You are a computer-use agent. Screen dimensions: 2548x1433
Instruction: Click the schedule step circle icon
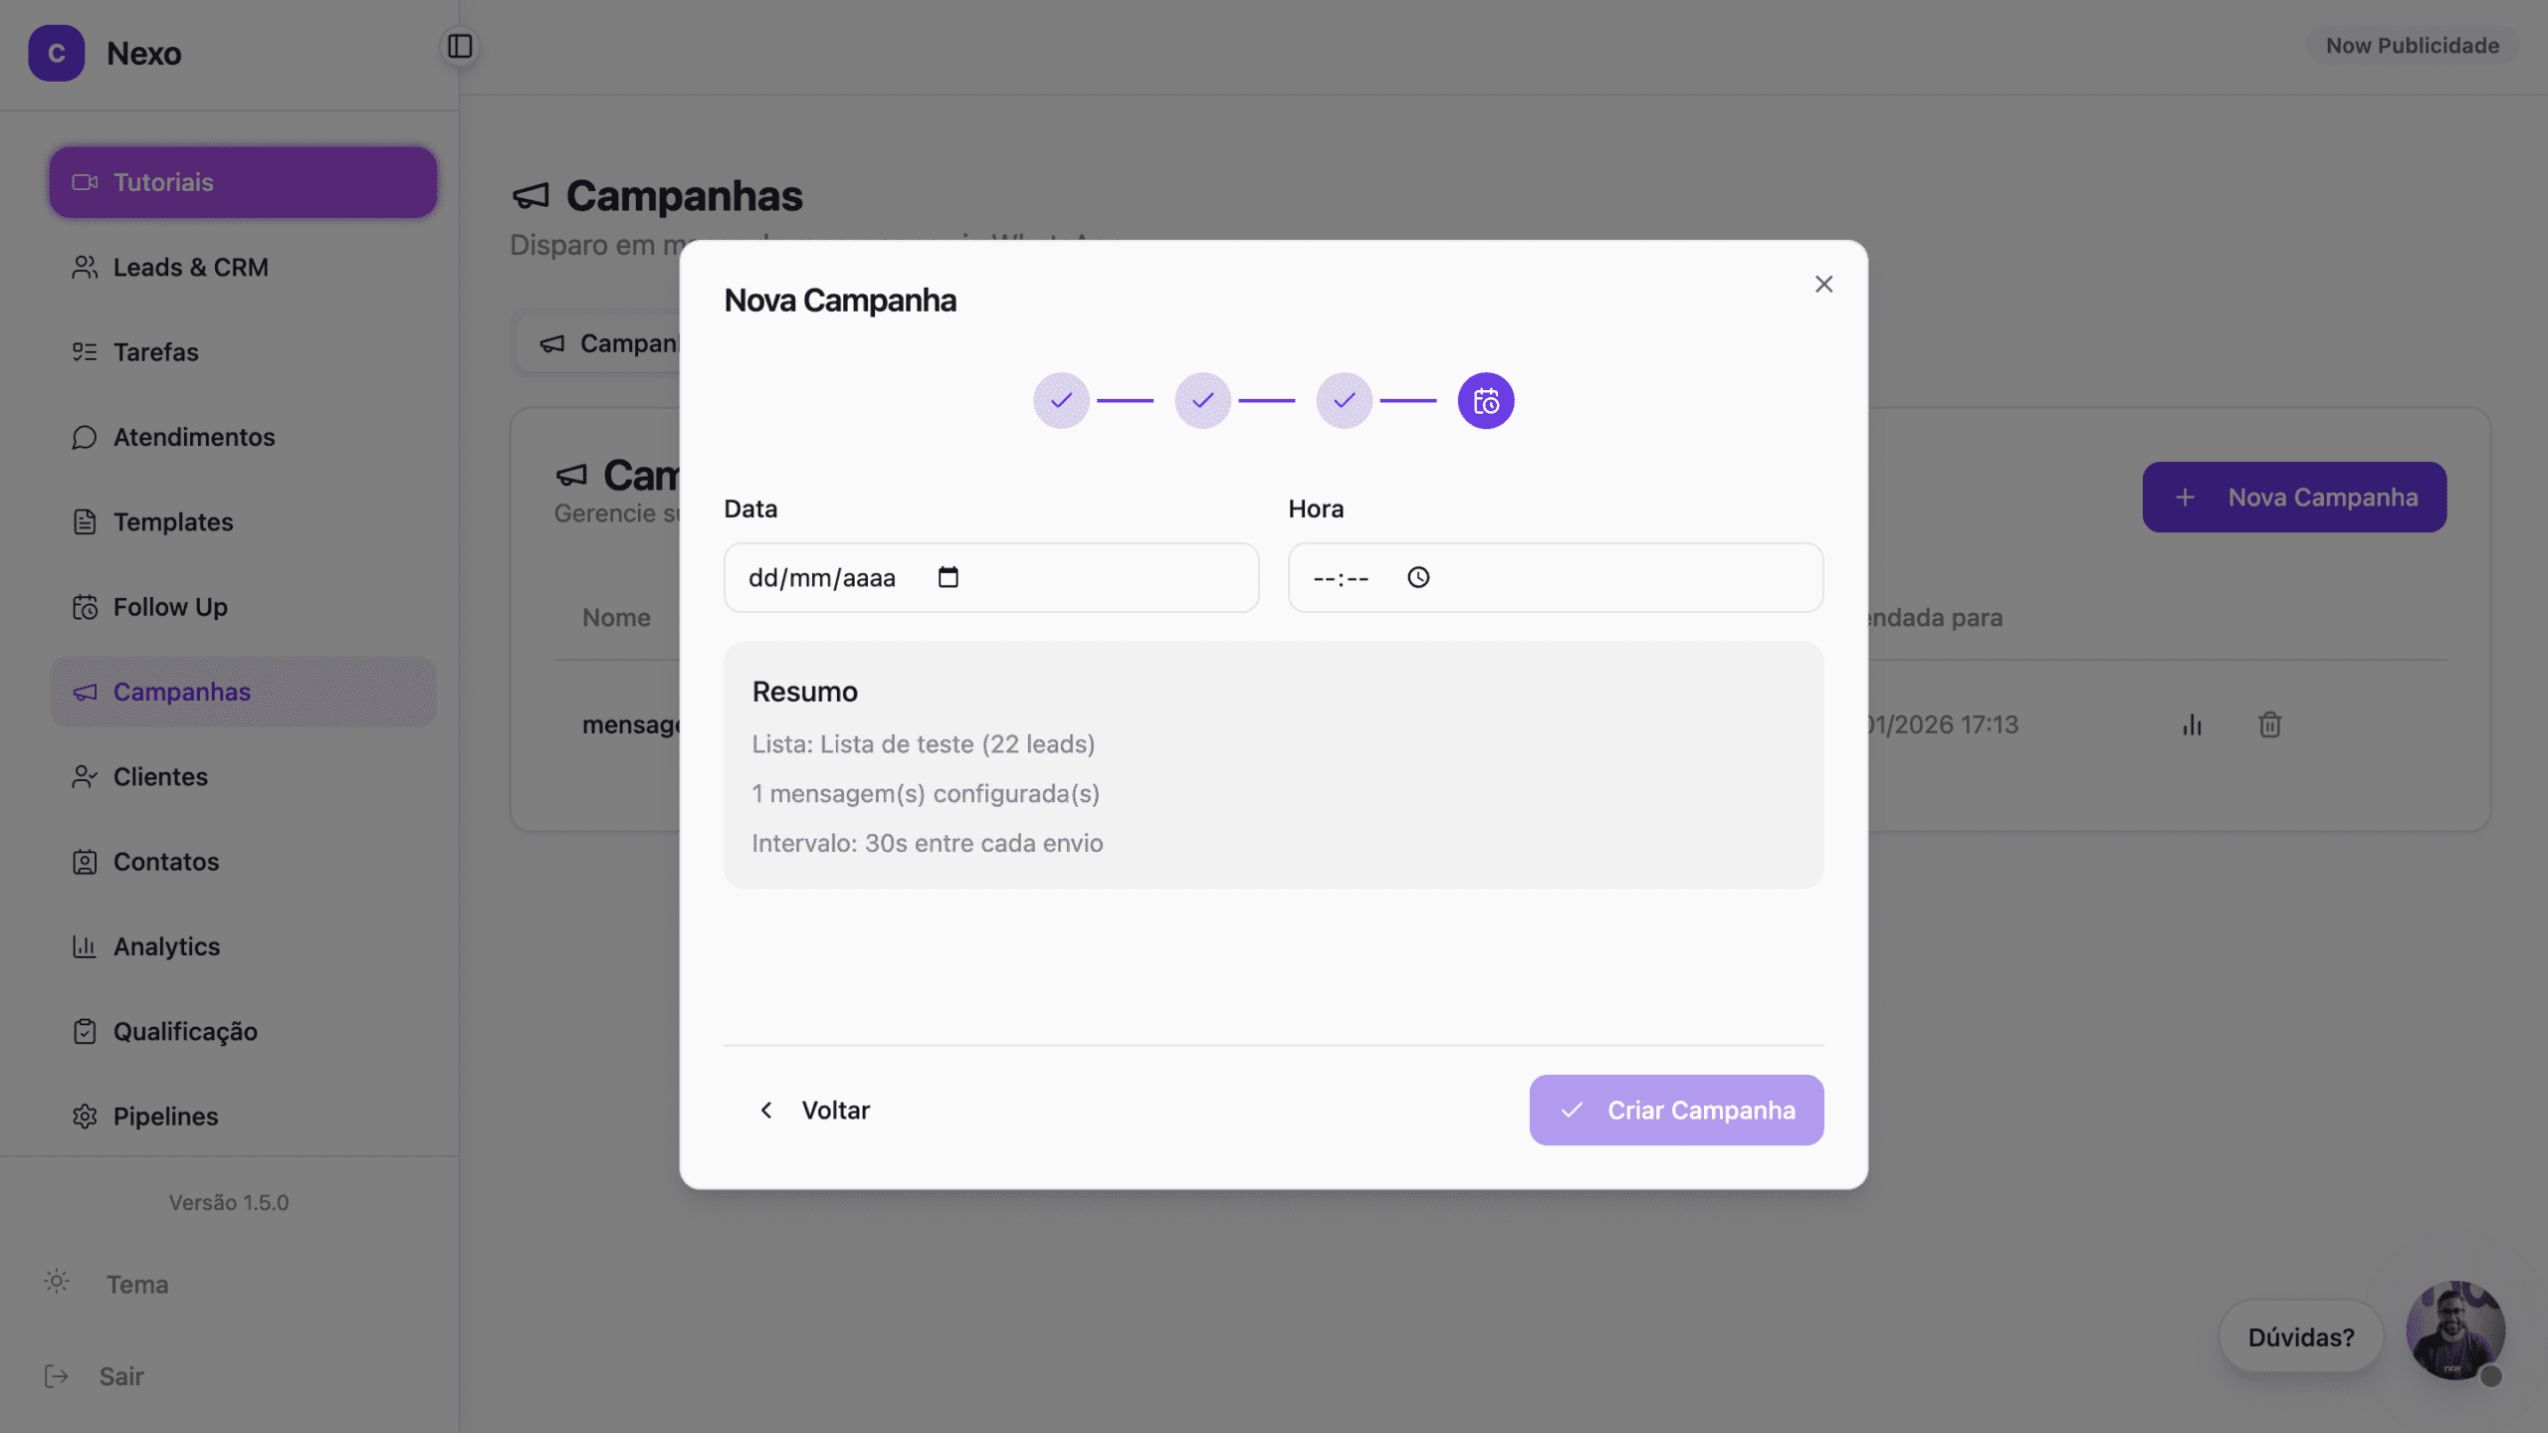(x=1485, y=401)
